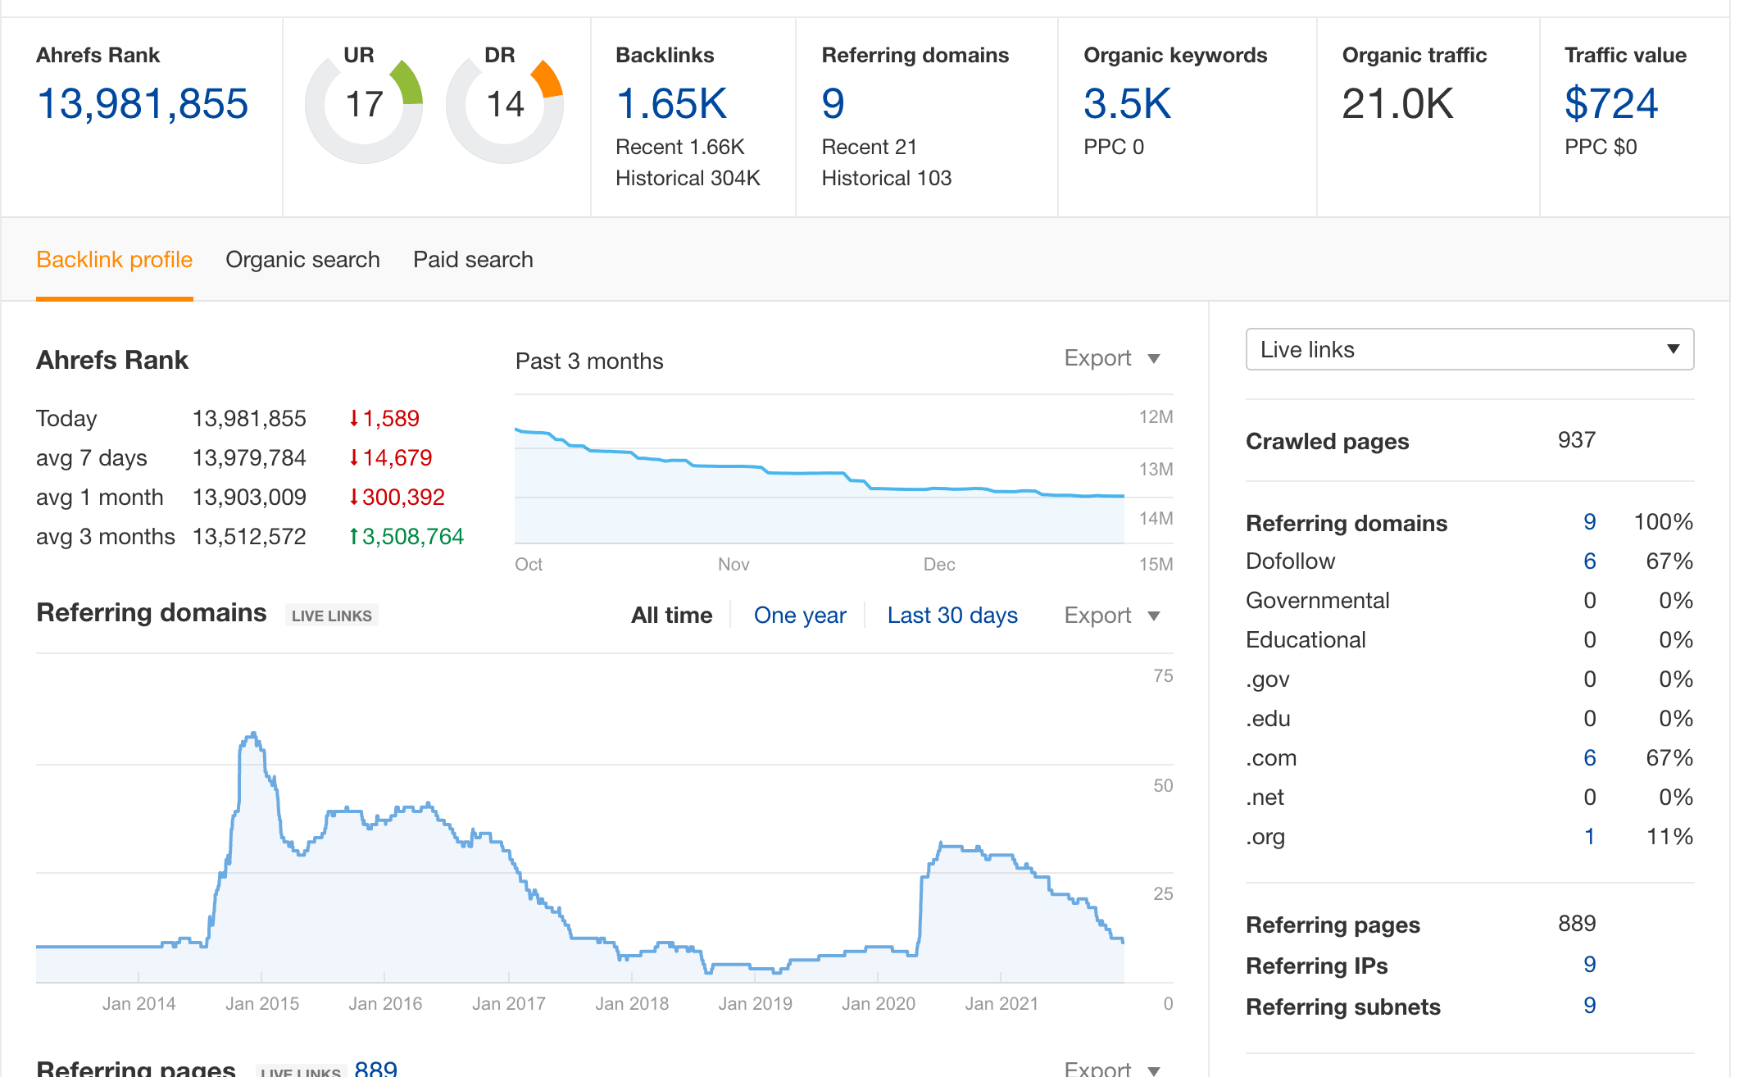Screen dimensions: 1744x1077
Task: Expand Export menu for Ahrefs Rank chart
Action: tap(1112, 358)
